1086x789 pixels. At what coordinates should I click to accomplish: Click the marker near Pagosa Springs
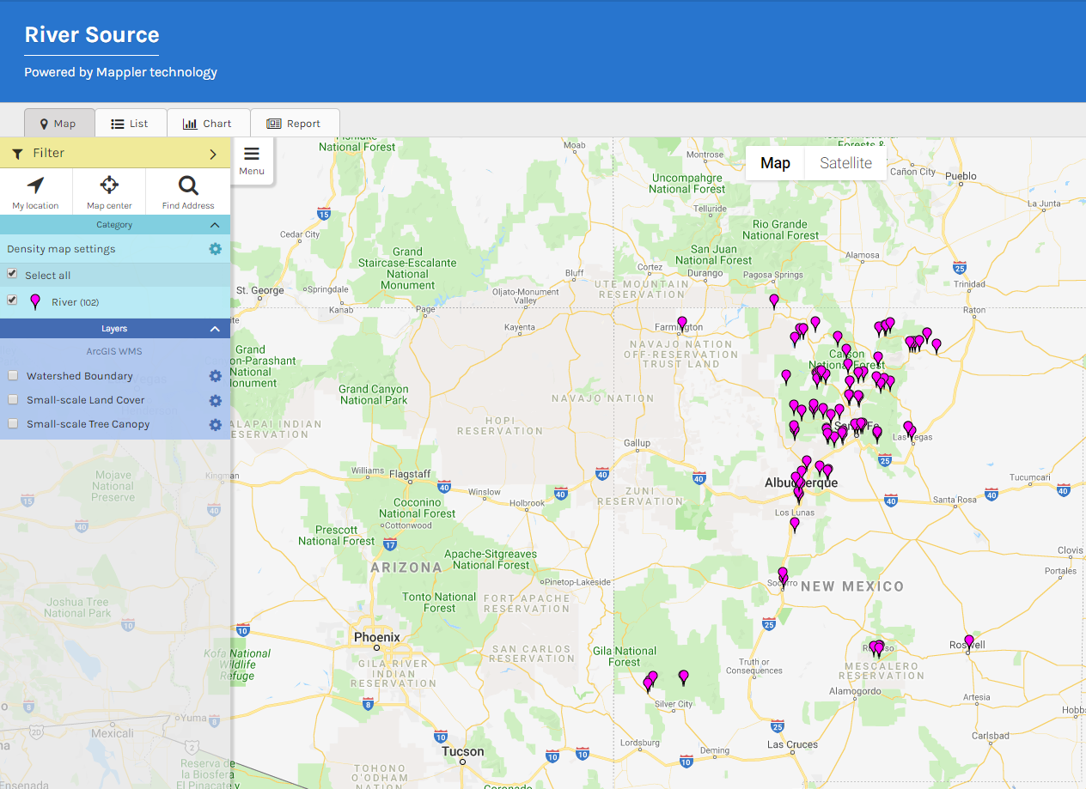click(774, 301)
